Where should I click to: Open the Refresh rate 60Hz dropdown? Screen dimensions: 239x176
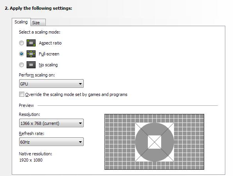(51, 142)
